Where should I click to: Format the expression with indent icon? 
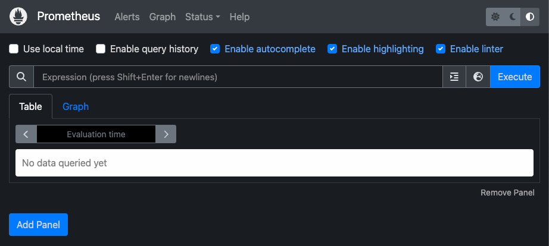[454, 77]
